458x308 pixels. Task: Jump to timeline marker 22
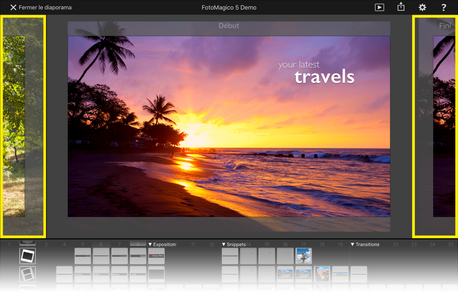click(396, 244)
